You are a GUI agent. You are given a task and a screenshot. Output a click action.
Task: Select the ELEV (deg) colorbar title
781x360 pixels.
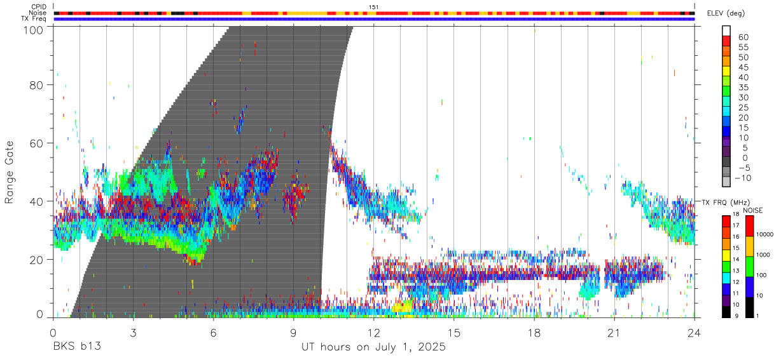tap(726, 13)
